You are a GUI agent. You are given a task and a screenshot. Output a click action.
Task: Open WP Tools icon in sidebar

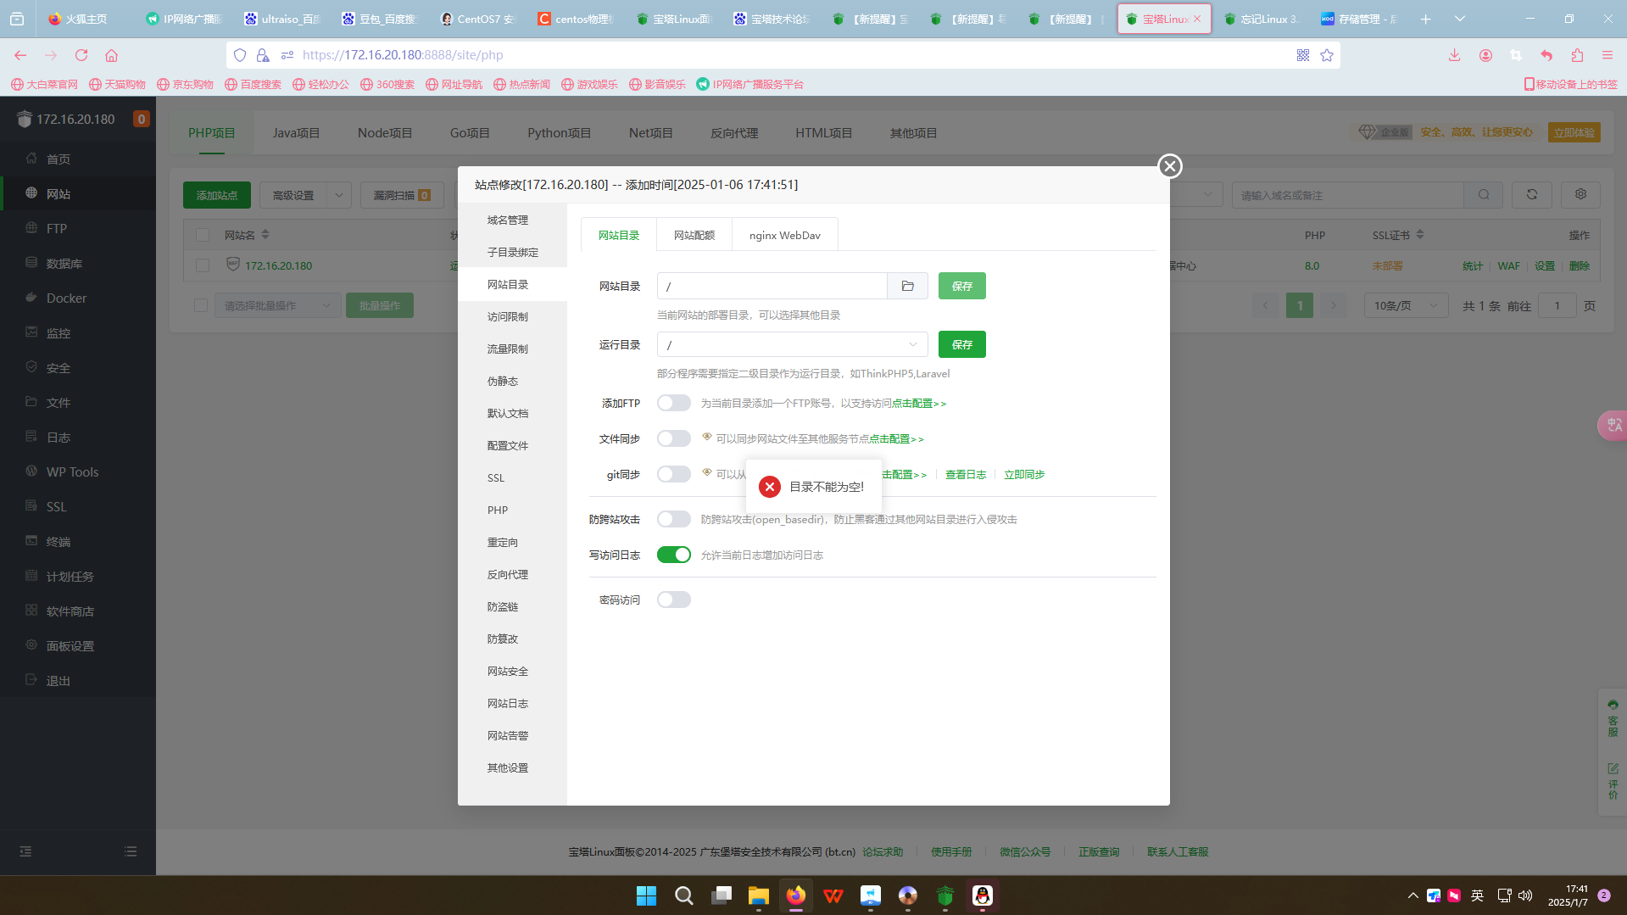point(31,471)
